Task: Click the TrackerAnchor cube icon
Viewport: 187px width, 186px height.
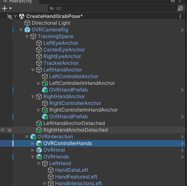Action: point(39,63)
